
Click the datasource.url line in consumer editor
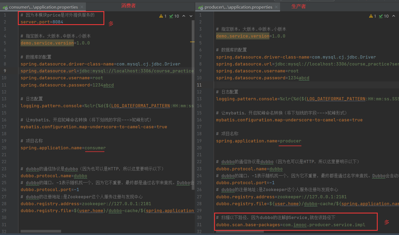[x=107, y=71]
